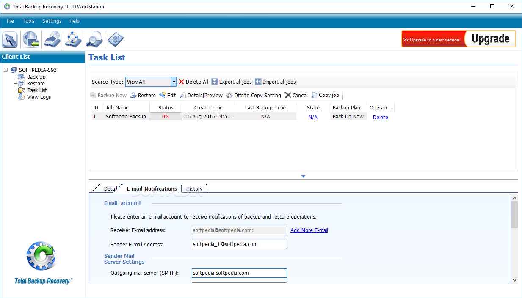Screen dimensions: 522x298
Task: Click the magnifier over document toolbar icon
Action: point(94,40)
